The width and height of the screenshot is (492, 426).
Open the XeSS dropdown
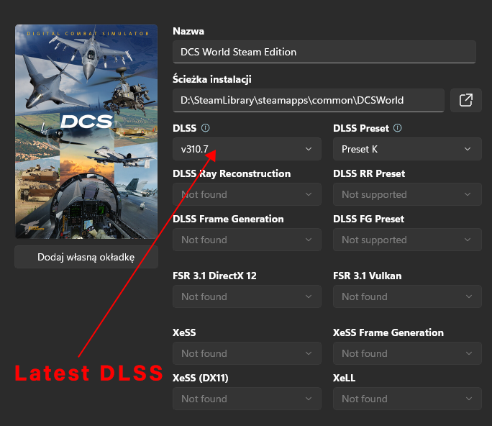pos(247,353)
